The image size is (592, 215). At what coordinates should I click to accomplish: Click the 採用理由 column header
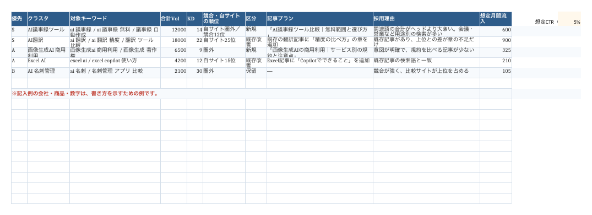426,19
